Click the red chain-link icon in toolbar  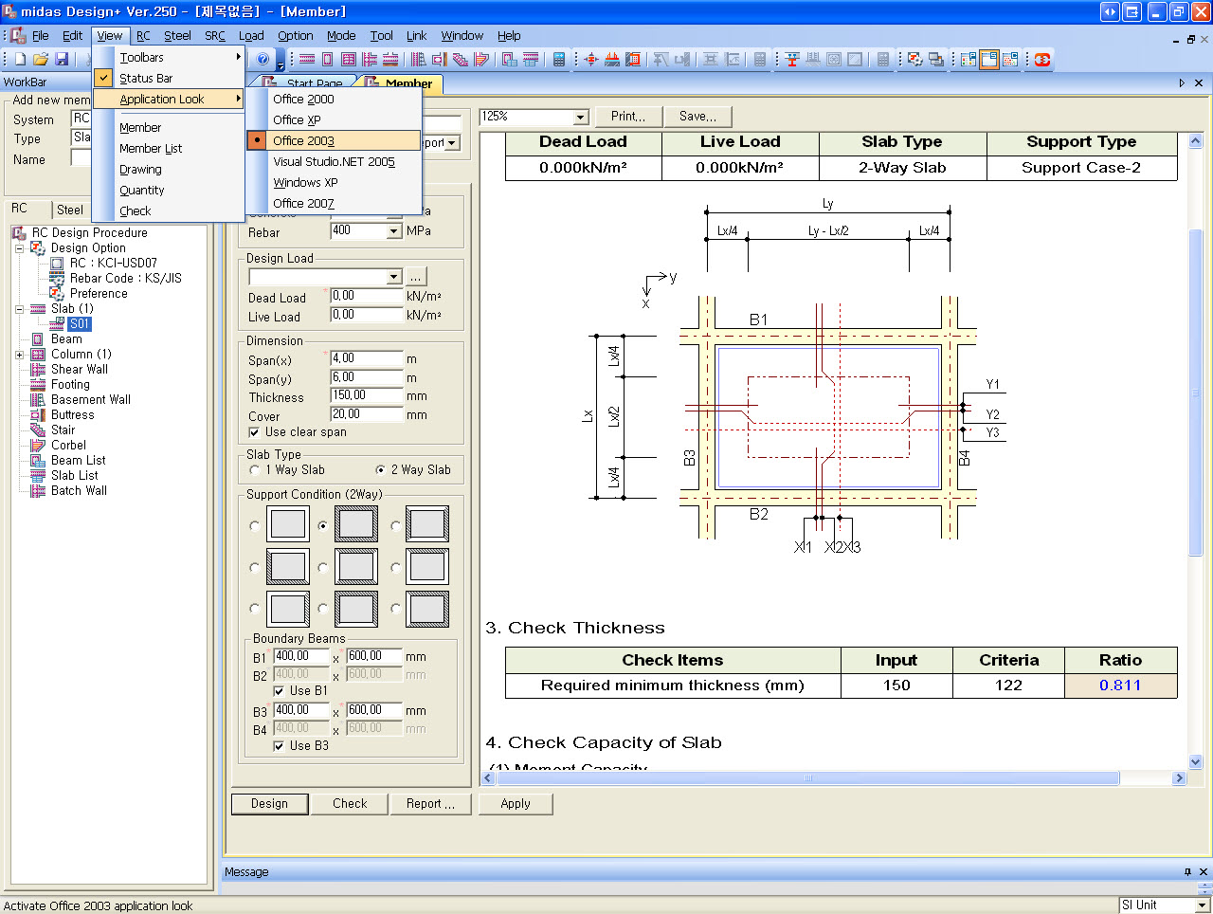click(x=1042, y=59)
